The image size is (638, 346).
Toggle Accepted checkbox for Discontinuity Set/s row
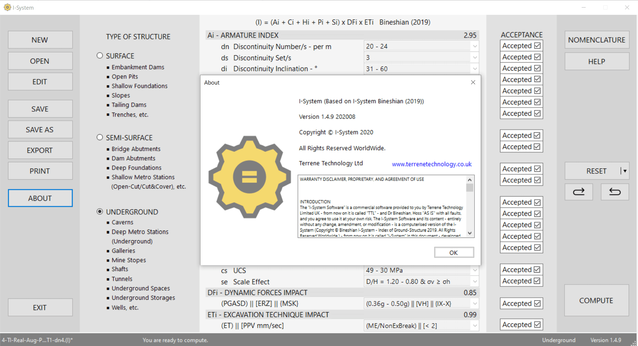(537, 57)
